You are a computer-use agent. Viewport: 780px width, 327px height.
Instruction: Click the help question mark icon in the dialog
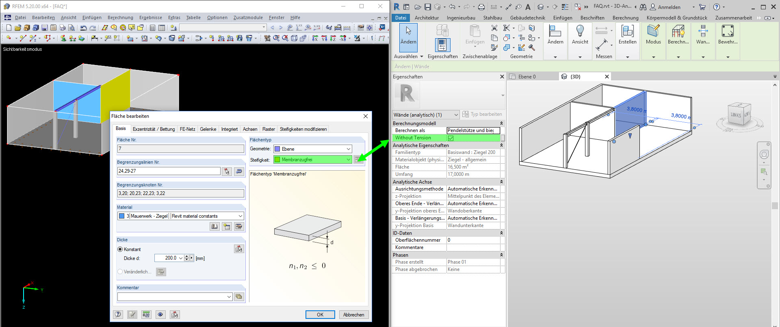click(x=118, y=314)
